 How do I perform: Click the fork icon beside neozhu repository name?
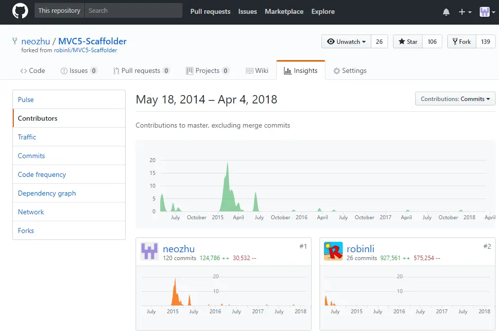[15, 41]
